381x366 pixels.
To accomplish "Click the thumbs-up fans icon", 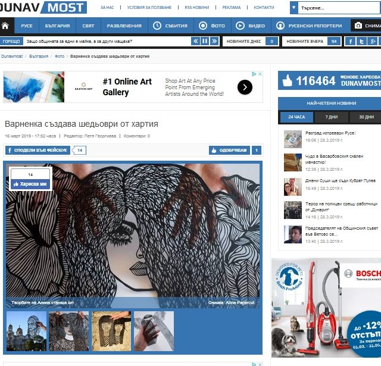I will [287, 80].
